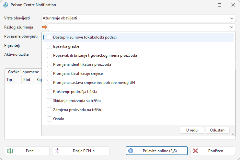Click 'Vrsta obavijesti' label

click(17, 18)
